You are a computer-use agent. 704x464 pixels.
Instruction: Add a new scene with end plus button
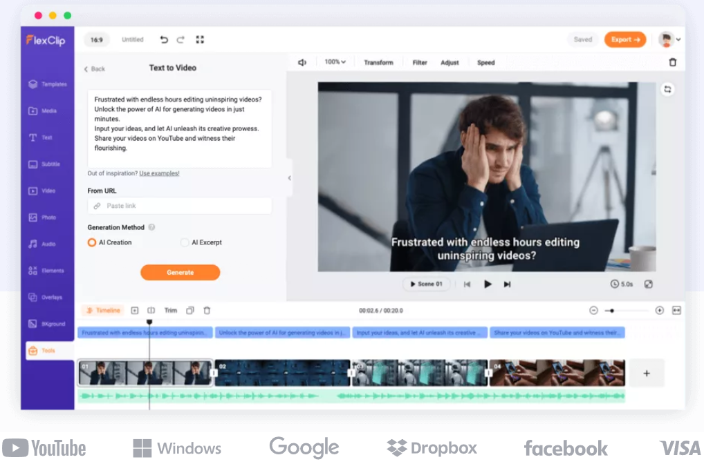click(647, 373)
